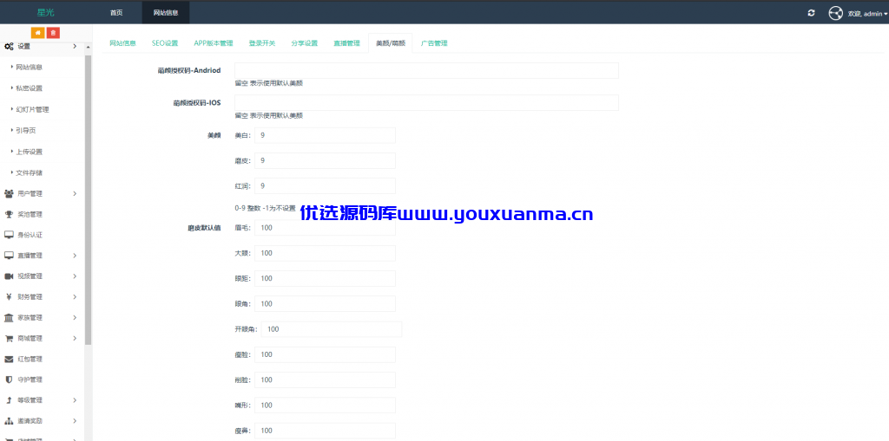The width and height of the screenshot is (889, 441).
Task: Click the 大眼 value field
Action: [x=325, y=253]
